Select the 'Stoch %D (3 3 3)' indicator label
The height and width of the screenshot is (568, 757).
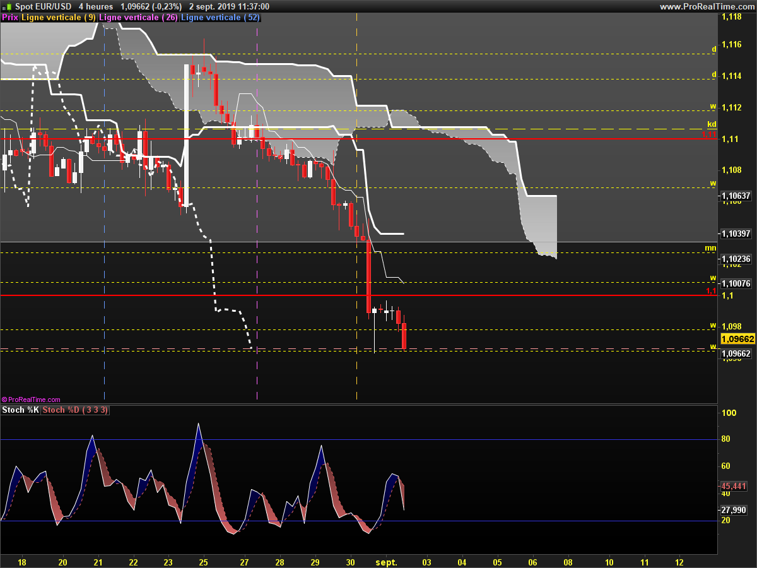(x=76, y=410)
